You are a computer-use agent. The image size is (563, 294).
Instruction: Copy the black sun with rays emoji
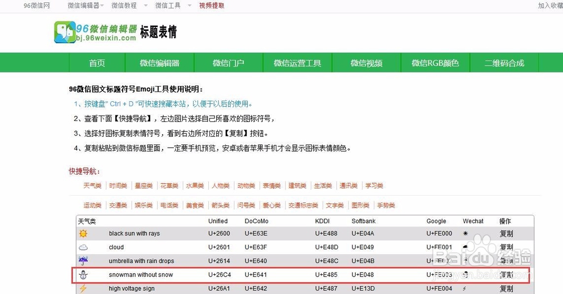coord(506,233)
